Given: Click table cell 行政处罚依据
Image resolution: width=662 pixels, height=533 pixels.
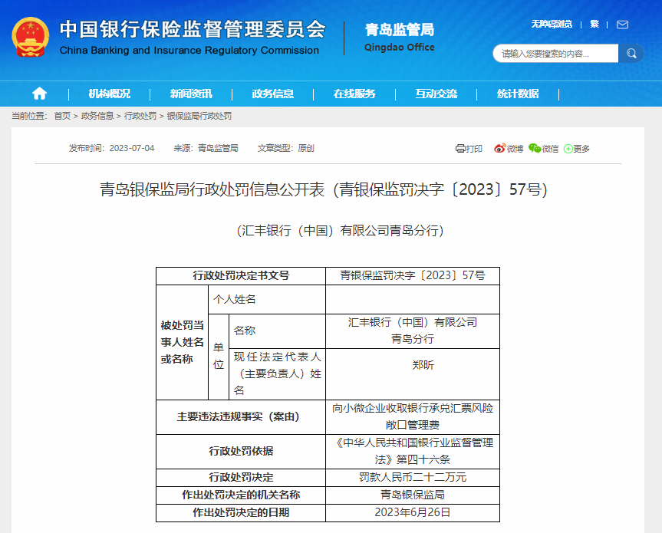Looking at the screenshot, I should coord(241,452).
